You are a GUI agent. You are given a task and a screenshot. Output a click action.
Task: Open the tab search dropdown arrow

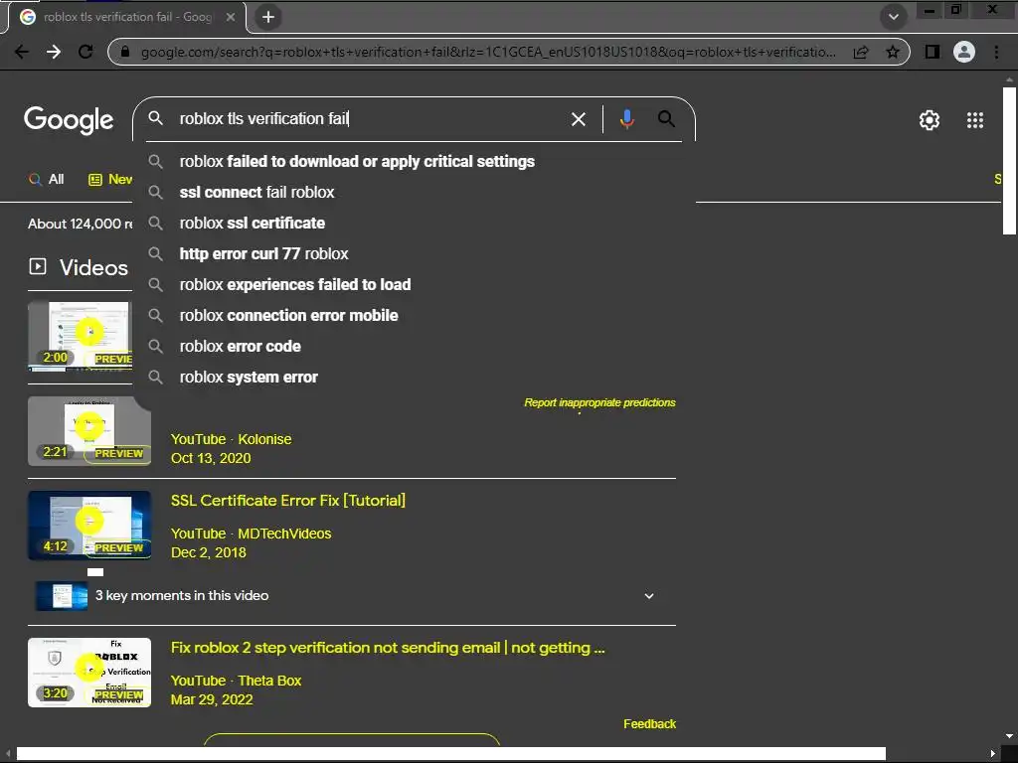tap(894, 17)
